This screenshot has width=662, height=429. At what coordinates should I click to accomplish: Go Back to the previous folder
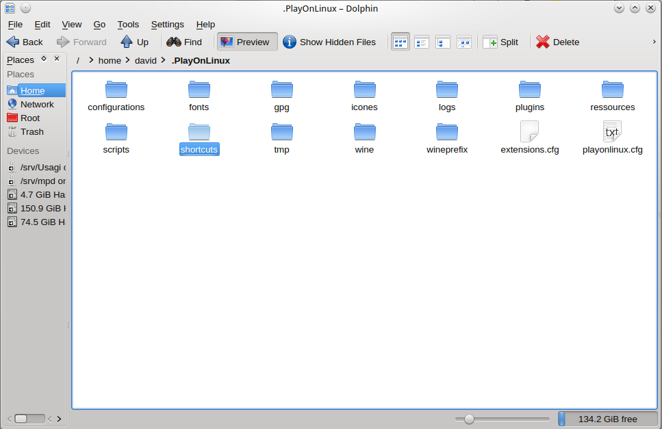click(x=25, y=42)
